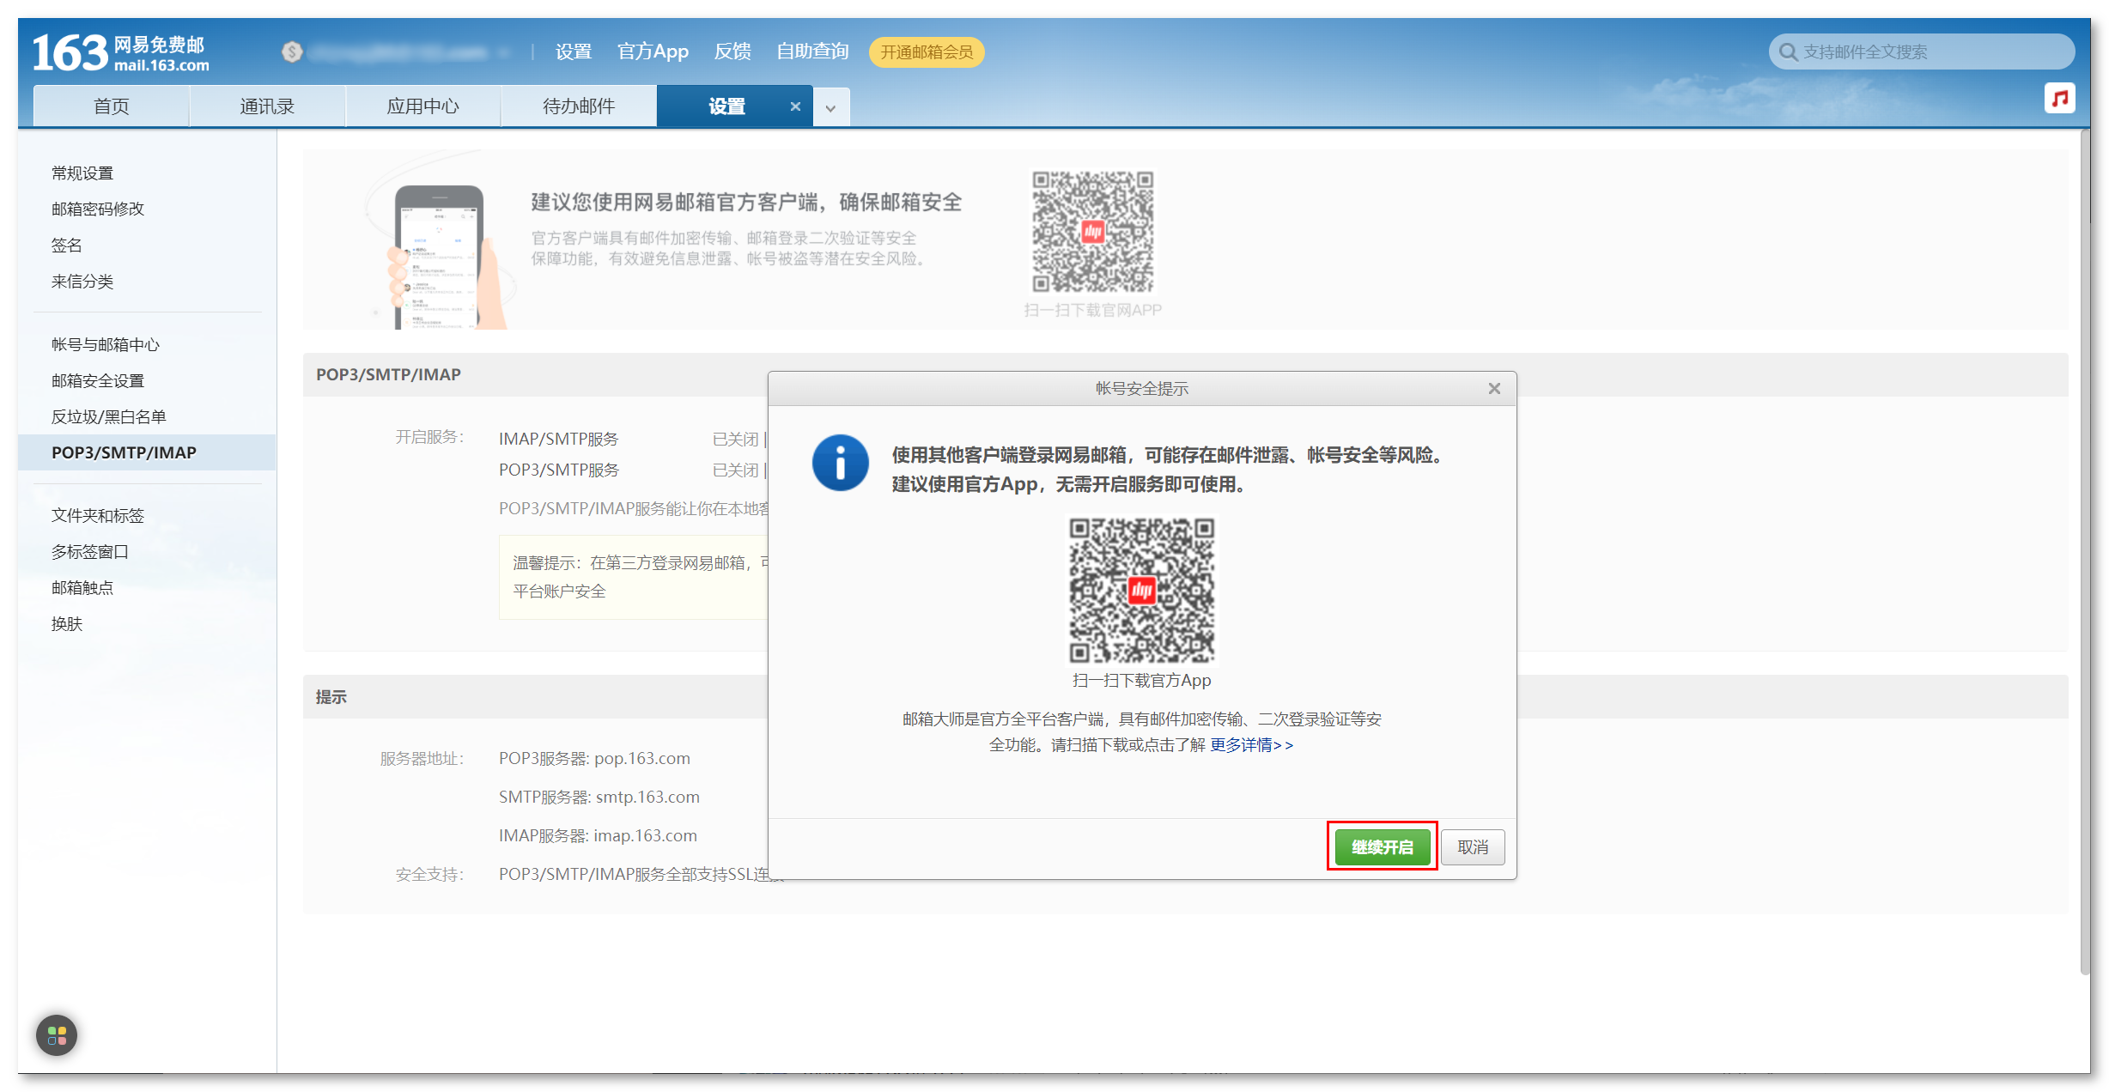Click the QR code in the dialog
The height and width of the screenshot is (1092, 2109).
(x=1141, y=590)
